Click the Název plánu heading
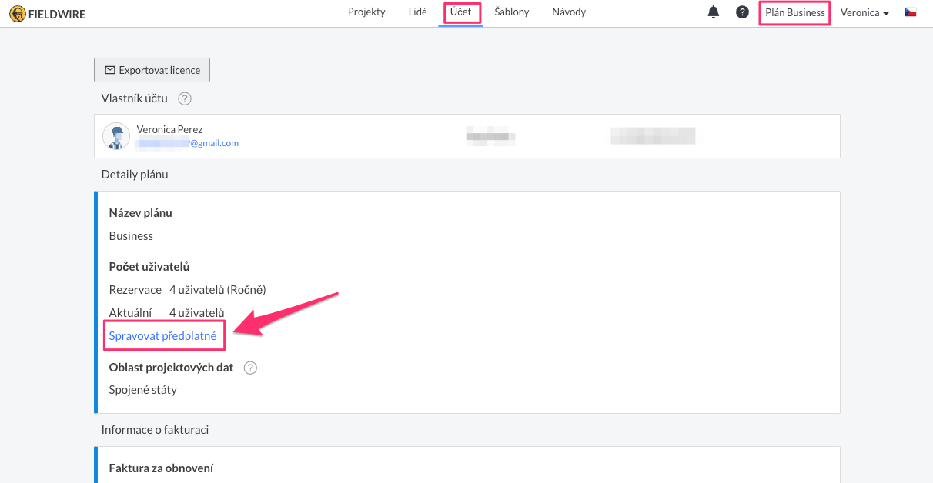 click(x=141, y=213)
